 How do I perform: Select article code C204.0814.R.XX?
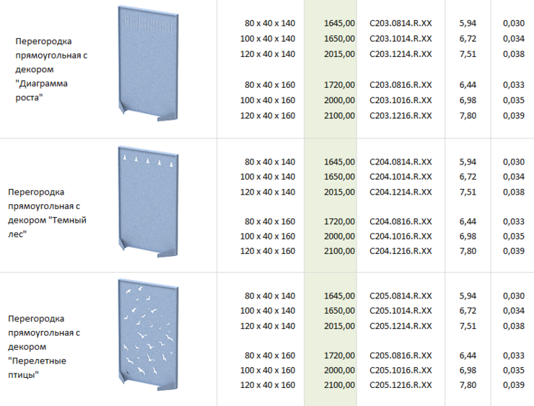click(x=400, y=162)
